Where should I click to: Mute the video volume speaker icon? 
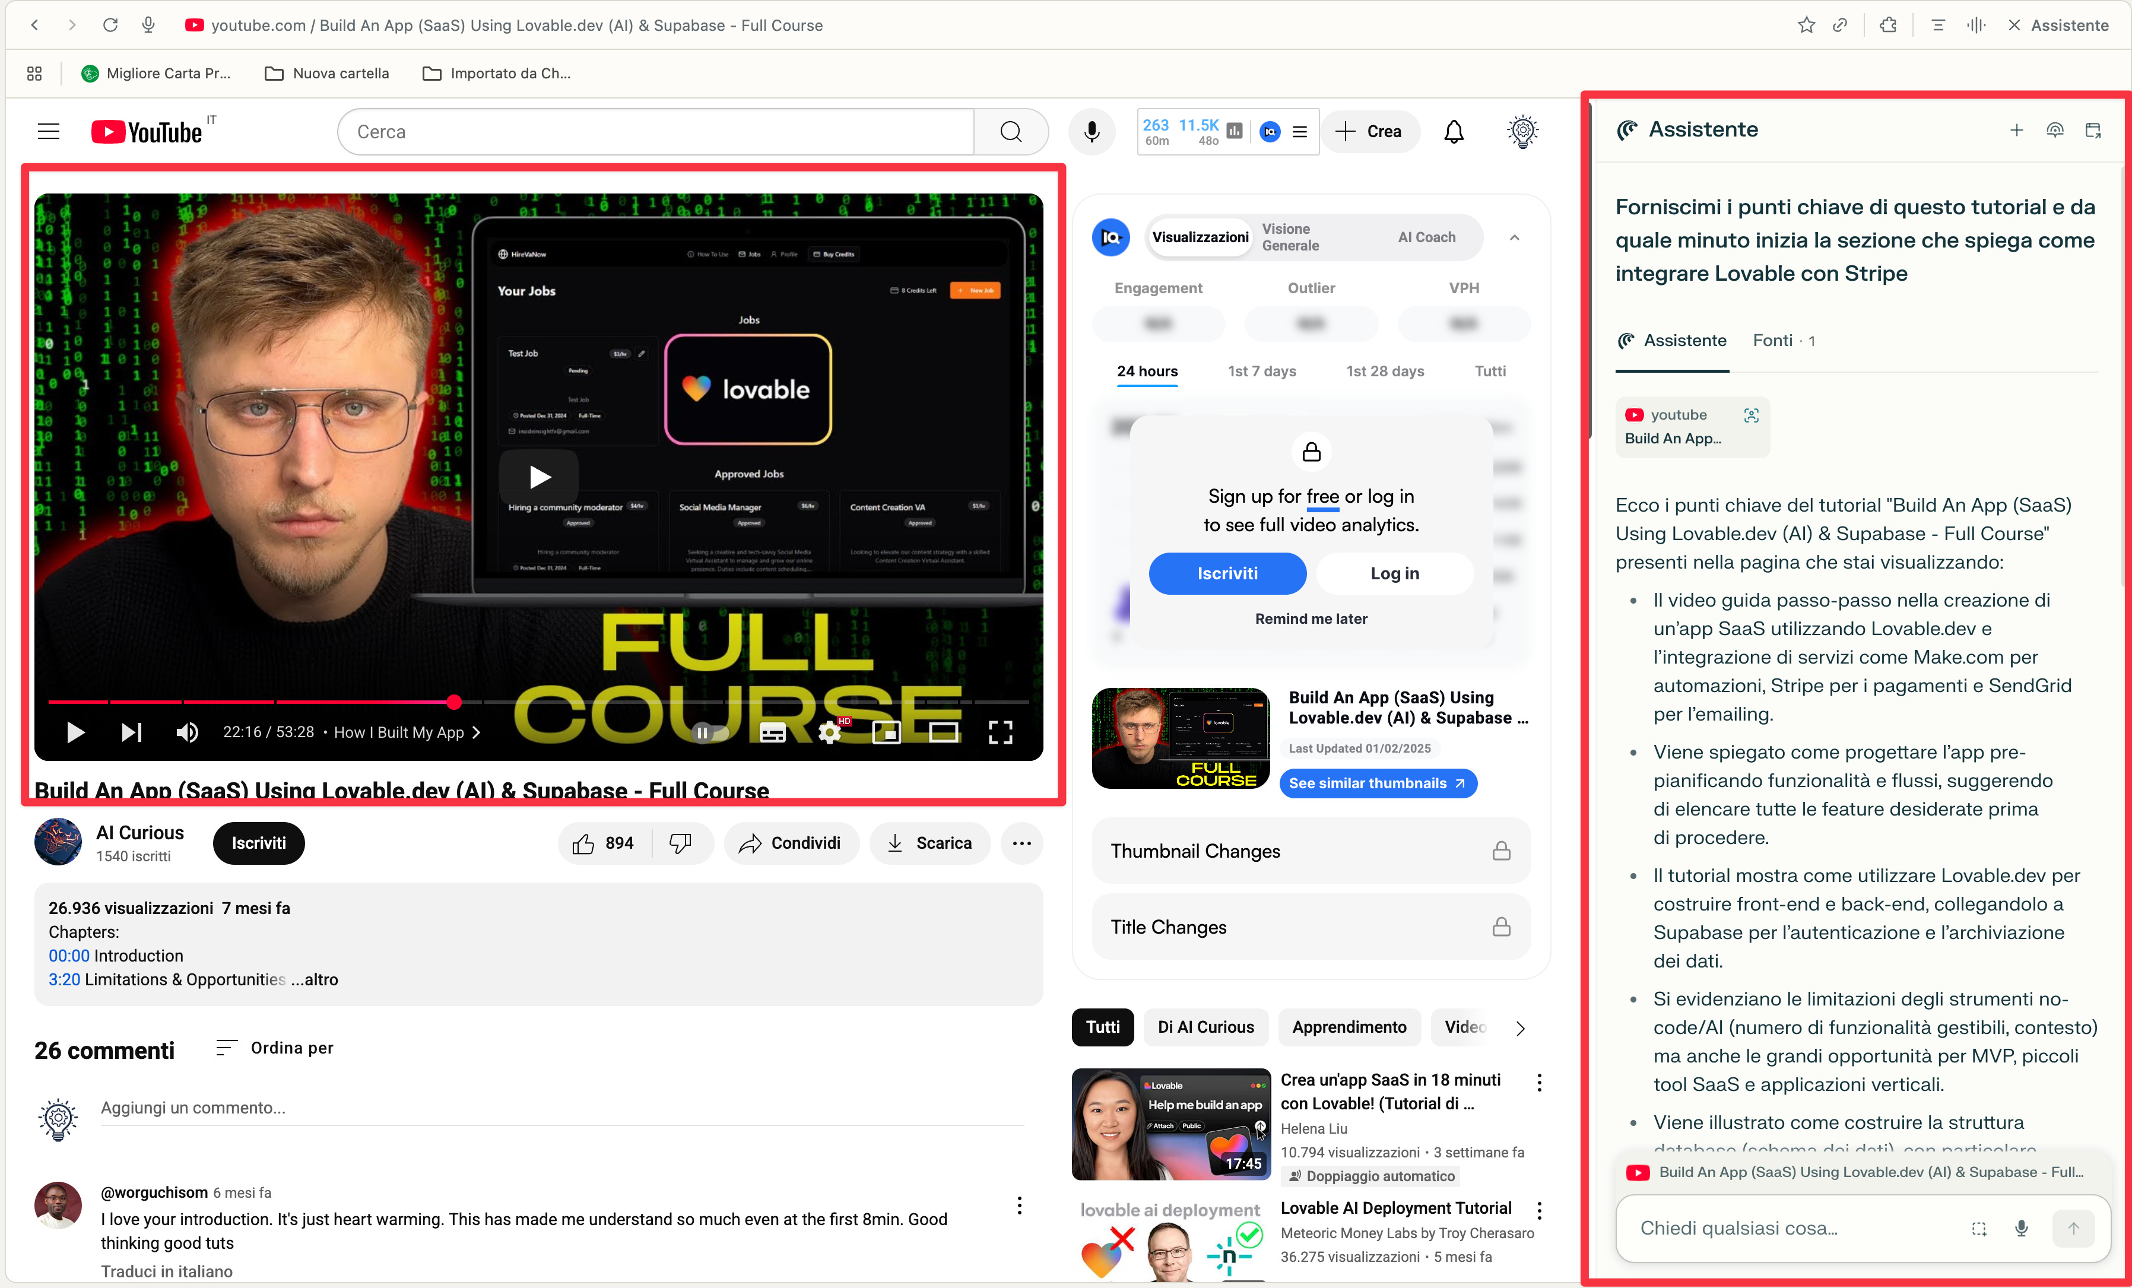[187, 732]
